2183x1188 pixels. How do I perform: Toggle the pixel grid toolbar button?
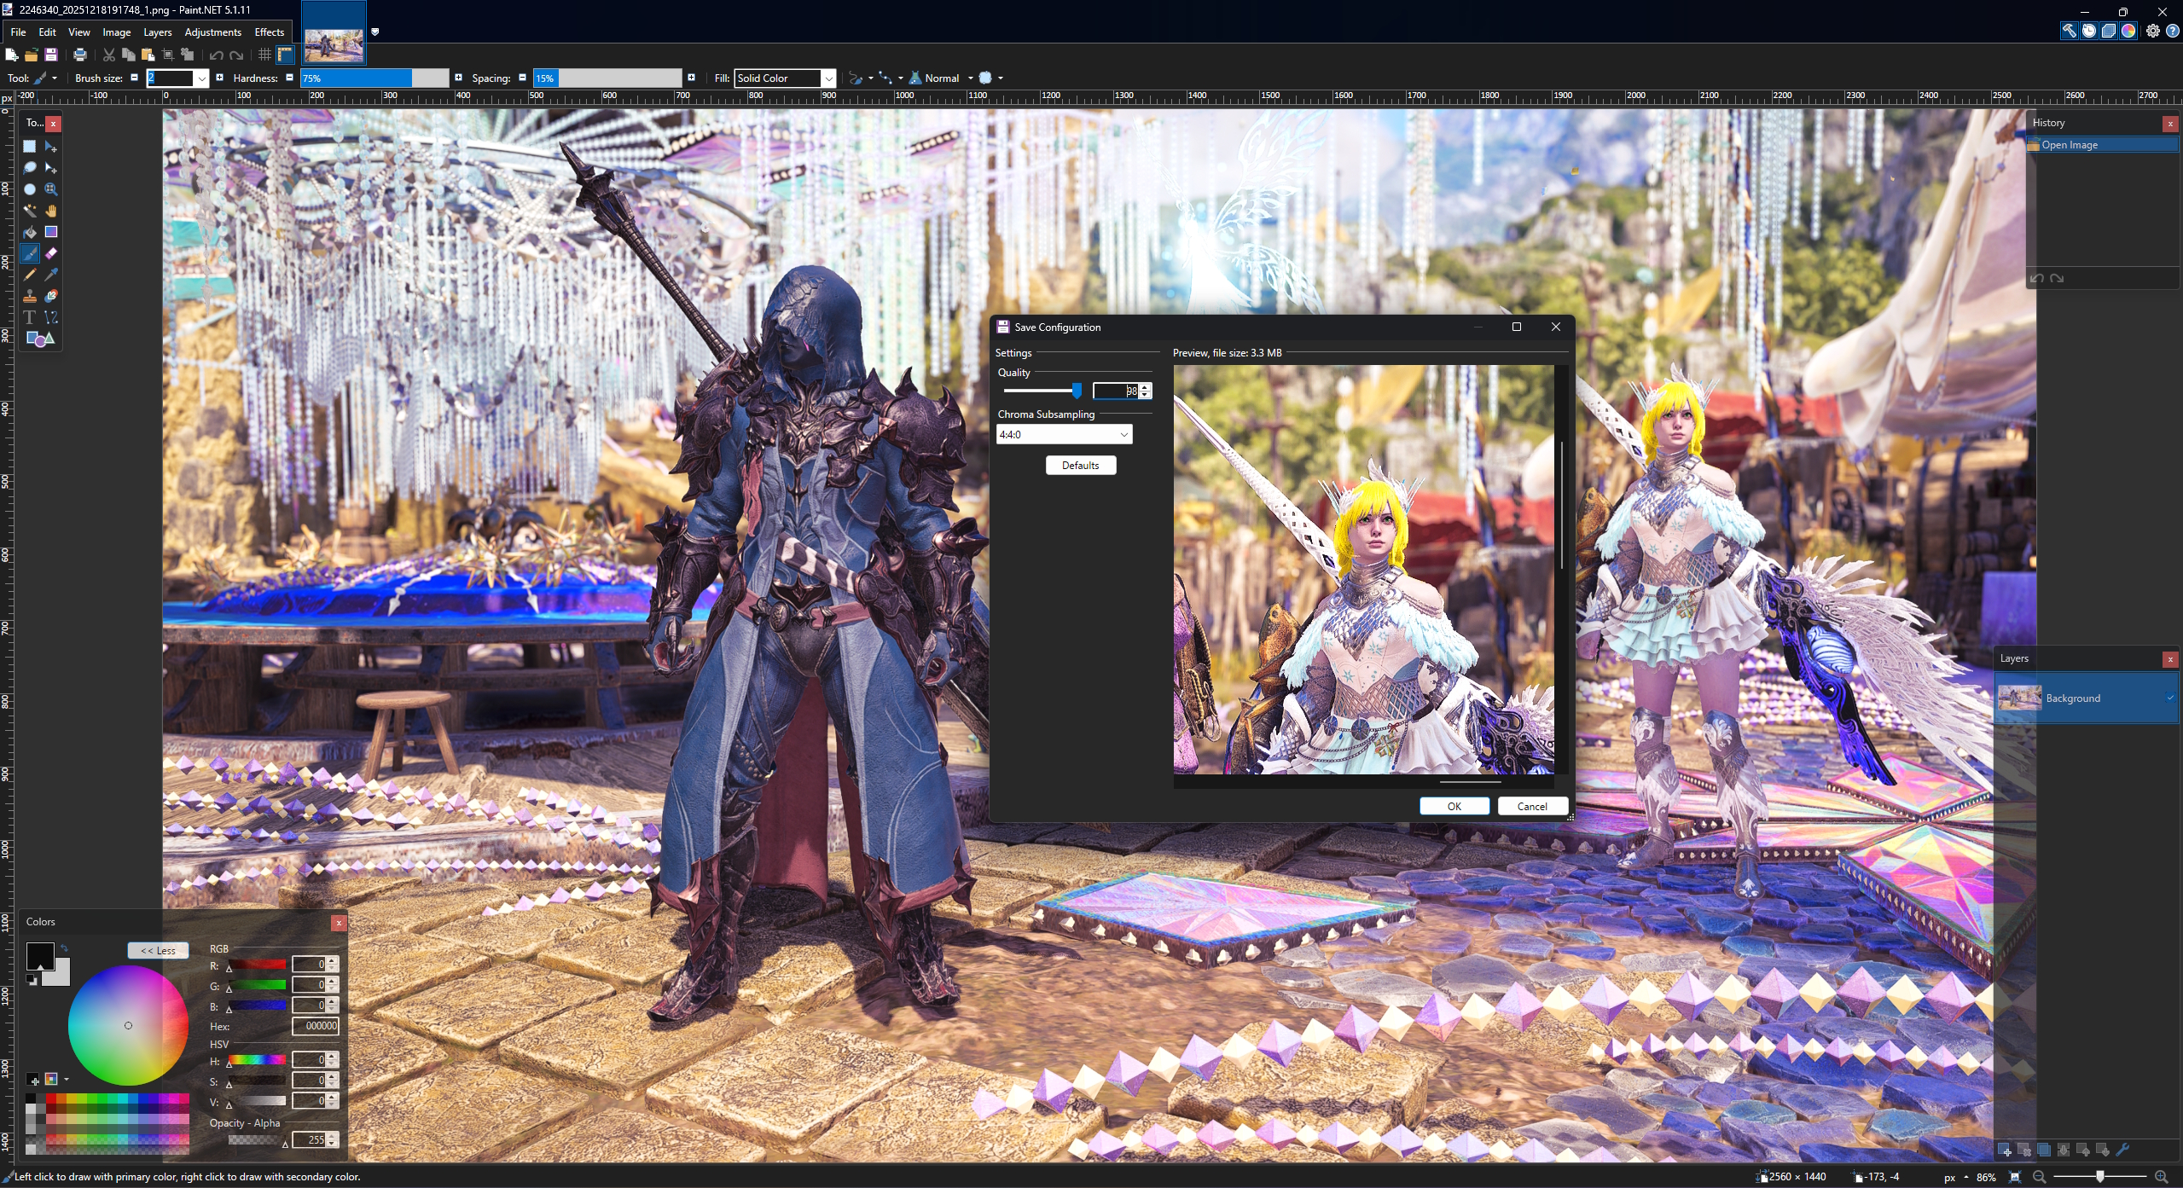tap(264, 55)
